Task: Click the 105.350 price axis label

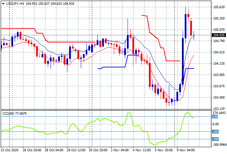Action: pos(219,18)
